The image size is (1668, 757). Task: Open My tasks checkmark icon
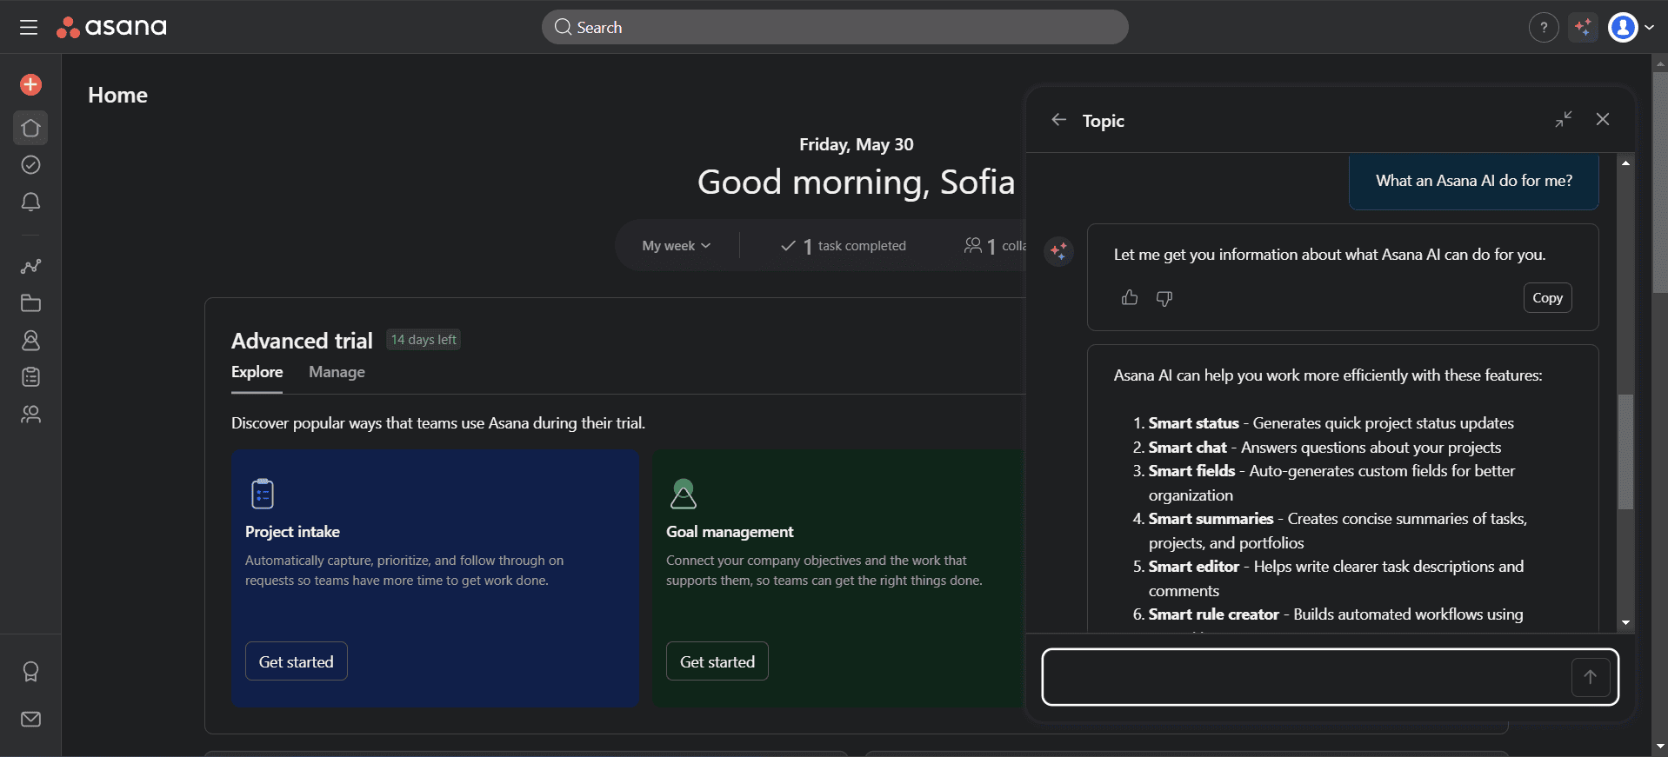tap(30, 165)
